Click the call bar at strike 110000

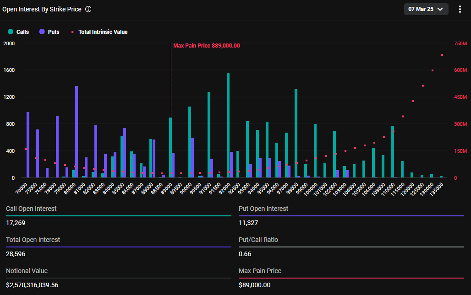click(x=393, y=152)
